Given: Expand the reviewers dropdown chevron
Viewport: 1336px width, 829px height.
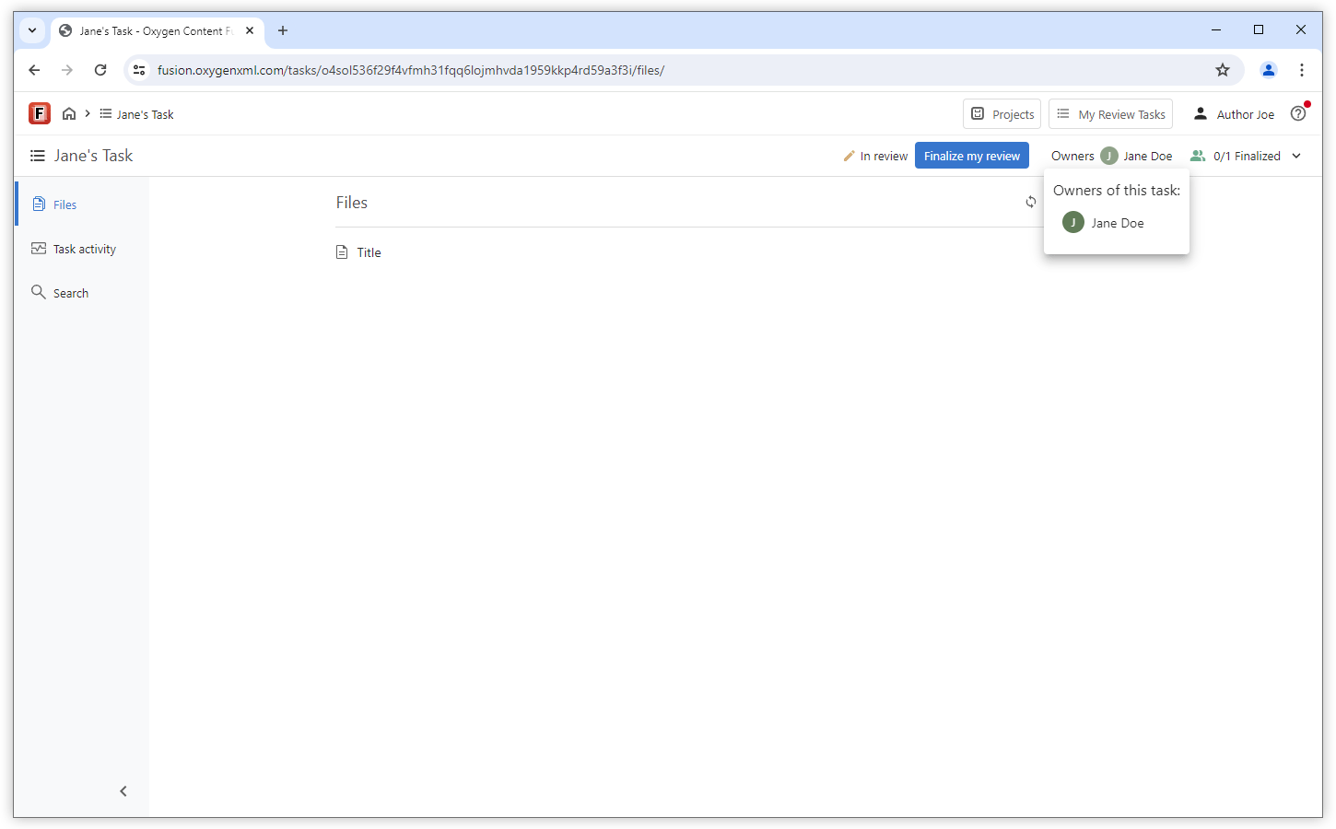Looking at the screenshot, I should click(x=1296, y=156).
